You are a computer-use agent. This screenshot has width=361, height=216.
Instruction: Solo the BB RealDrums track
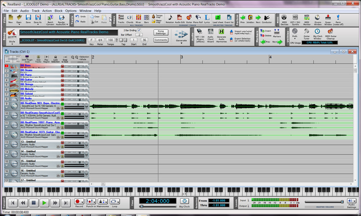click(62, 118)
